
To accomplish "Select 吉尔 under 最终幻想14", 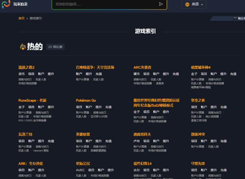I will pyautogui.click(x=136, y=170).
